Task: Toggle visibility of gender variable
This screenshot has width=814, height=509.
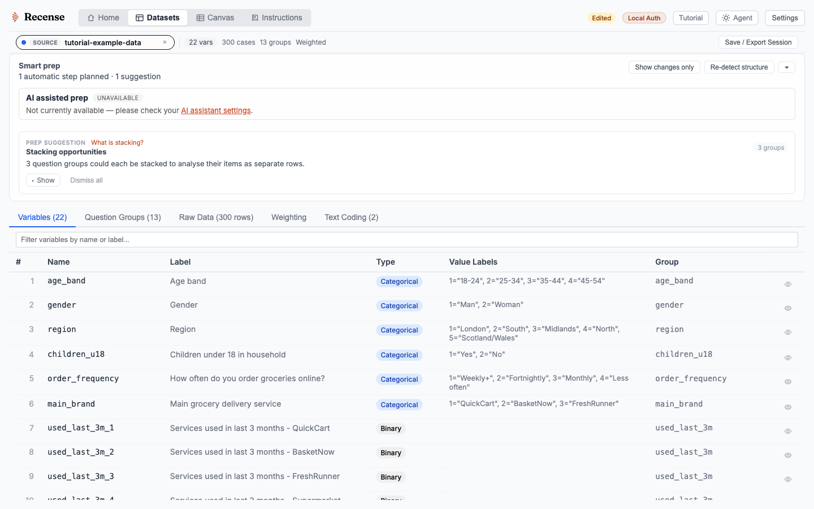Action: pyautogui.click(x=787, y=308)
